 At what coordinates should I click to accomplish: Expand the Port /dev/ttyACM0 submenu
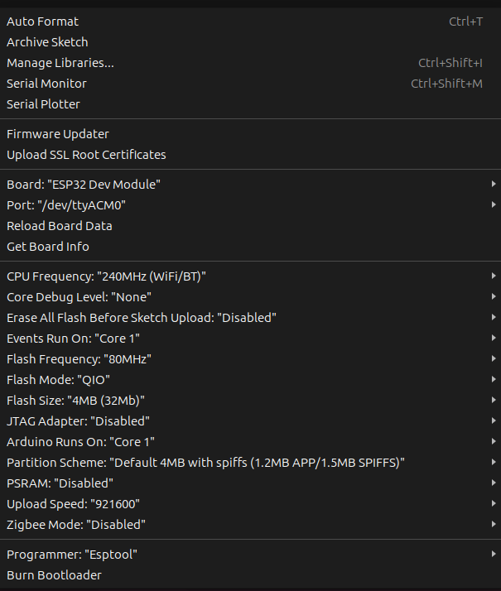pyautogui.click(x=250, y=205)
